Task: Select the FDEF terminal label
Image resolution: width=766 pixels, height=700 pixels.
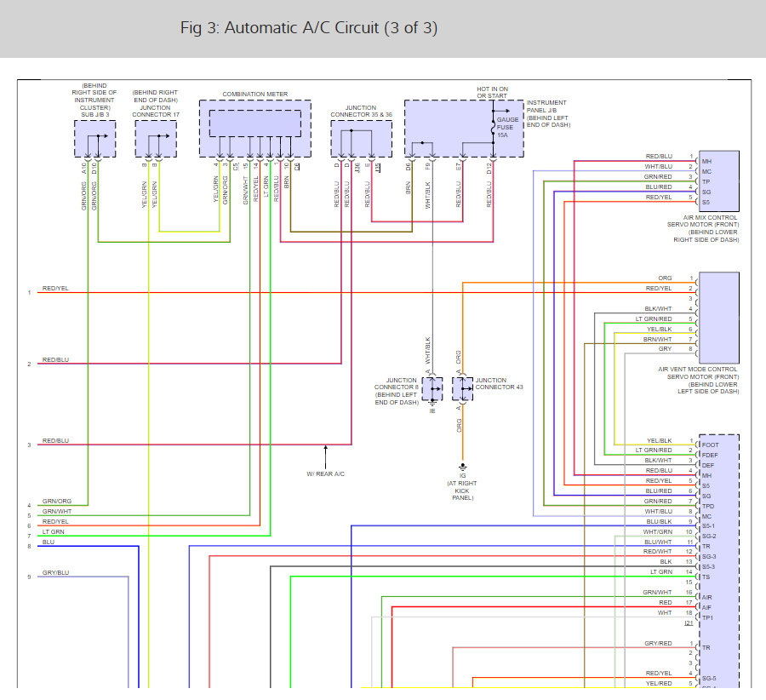Action: (710, 455)
